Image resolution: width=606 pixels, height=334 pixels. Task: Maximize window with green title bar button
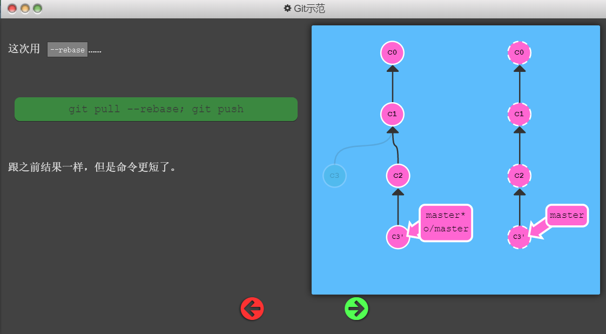click(x=37, y=9)
